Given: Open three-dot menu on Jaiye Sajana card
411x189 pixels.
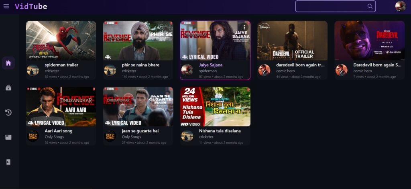Looking at the screenshot, I should (244, 27).
